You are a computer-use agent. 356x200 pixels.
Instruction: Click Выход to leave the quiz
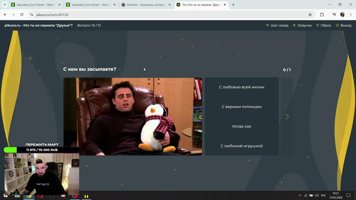click(x=343, y=25)
